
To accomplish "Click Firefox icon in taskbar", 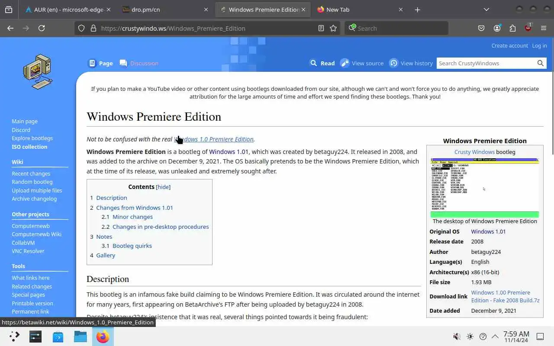I will pyautogui.click(x=103, y=336).
